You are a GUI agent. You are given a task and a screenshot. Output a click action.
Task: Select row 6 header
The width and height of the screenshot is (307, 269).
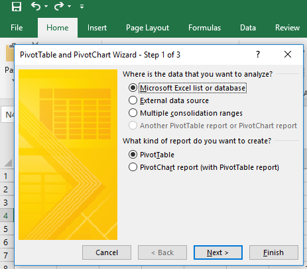point(7,243)
